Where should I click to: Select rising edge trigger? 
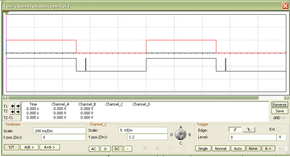pyautogui.click(x=235, y=130)
